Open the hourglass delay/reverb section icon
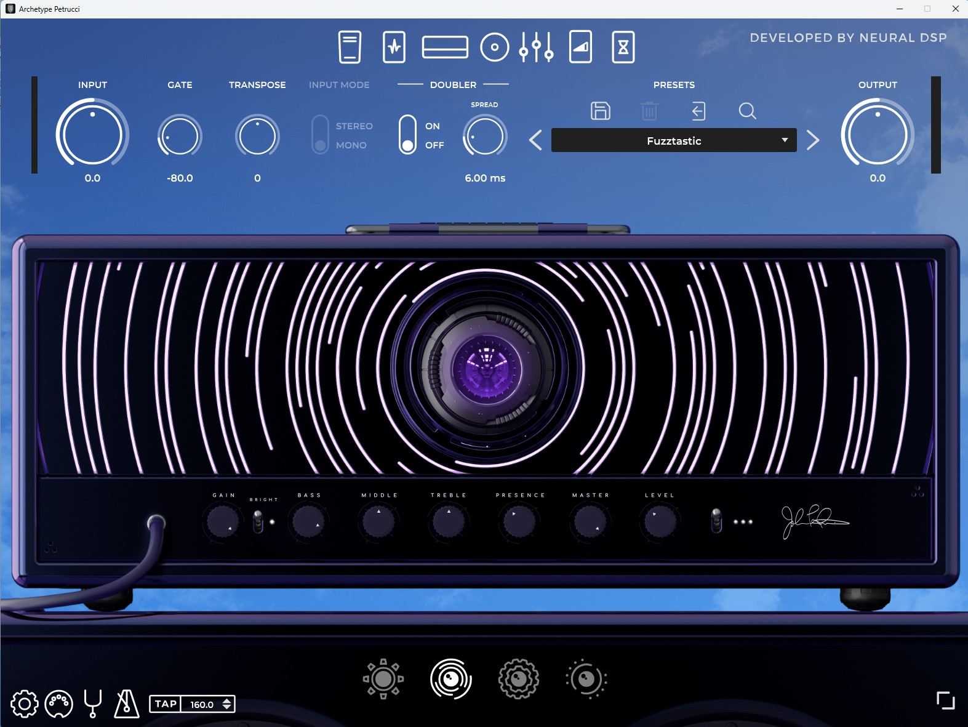Viewport: 968px width, 727px height. pos(623,47)
